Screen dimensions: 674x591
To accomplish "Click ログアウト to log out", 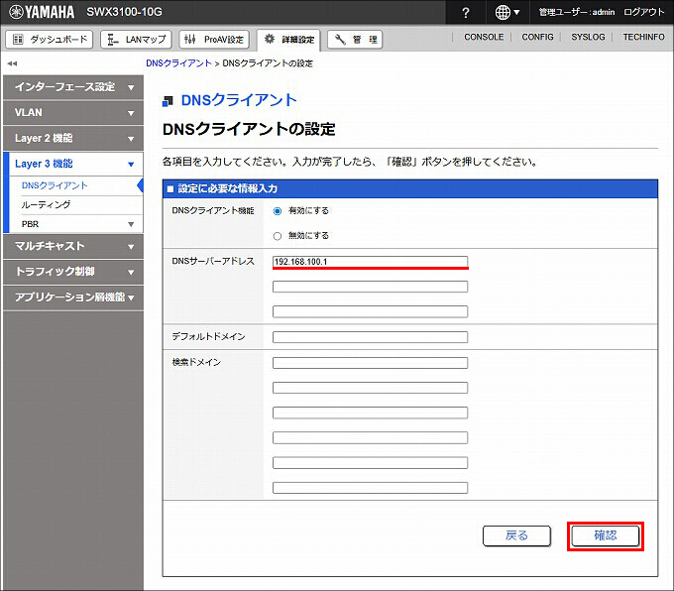I will point(644,12).
